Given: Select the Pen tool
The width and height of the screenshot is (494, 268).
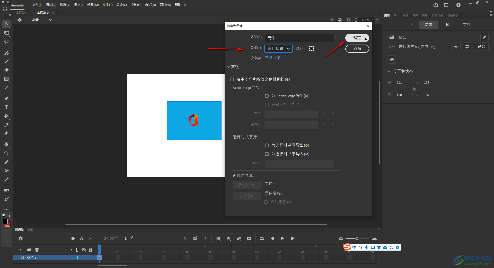Looking at the screenshot, I should pos(6,98).
